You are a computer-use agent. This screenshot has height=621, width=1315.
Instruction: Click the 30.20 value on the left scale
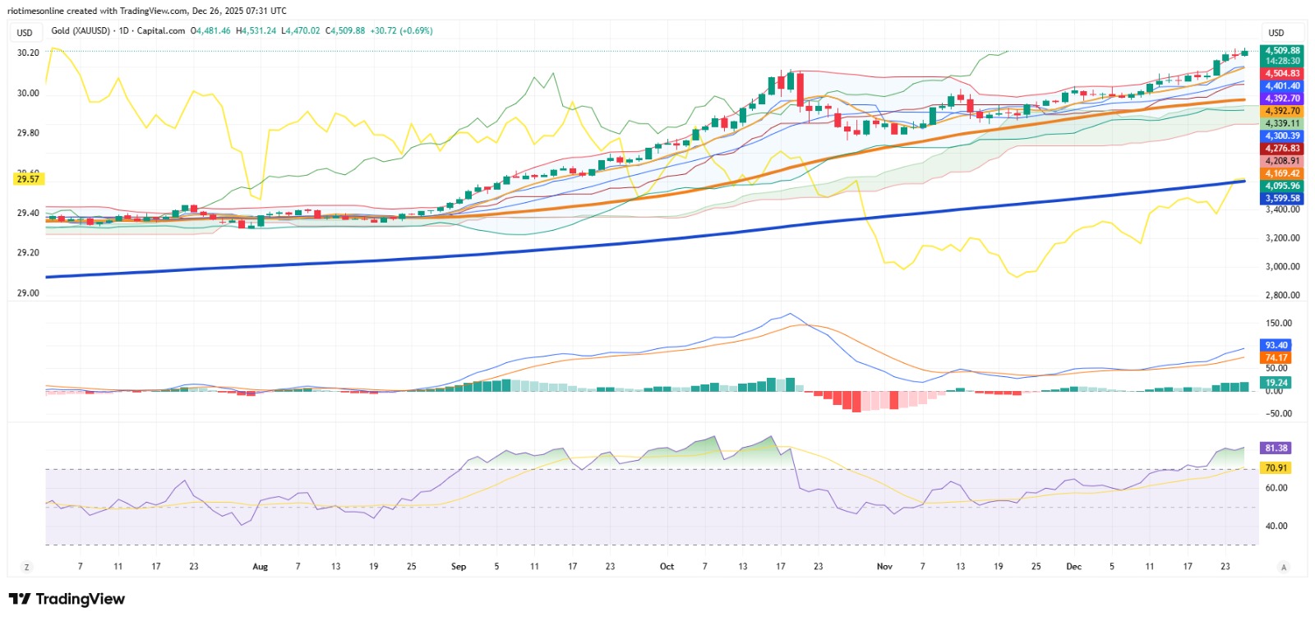(28, 53)
